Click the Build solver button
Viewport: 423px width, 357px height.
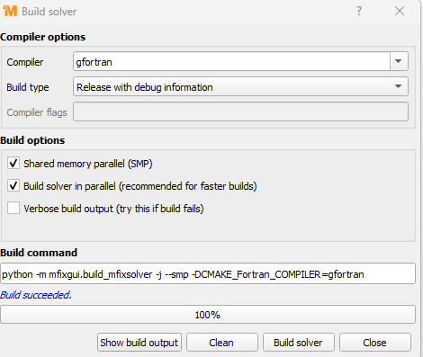click(298, 343)
